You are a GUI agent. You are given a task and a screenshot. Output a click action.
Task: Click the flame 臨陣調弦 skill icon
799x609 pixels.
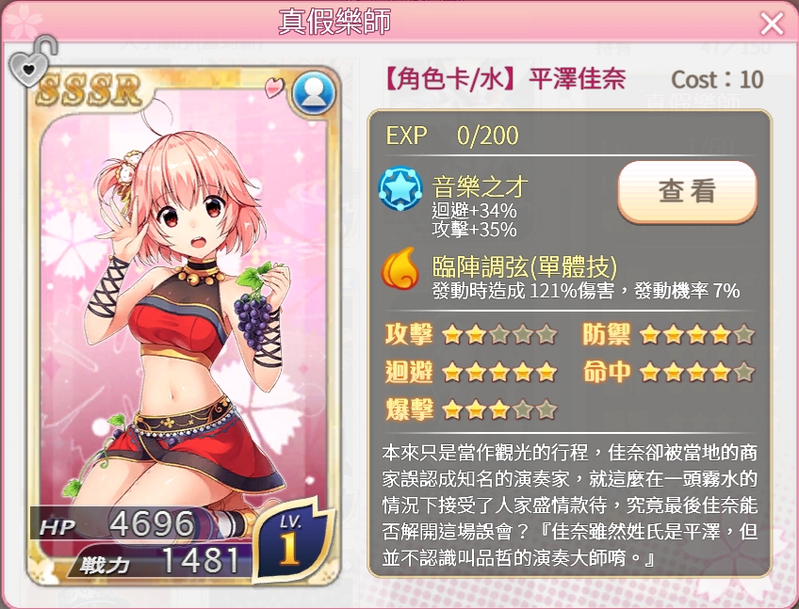point(400,268)
